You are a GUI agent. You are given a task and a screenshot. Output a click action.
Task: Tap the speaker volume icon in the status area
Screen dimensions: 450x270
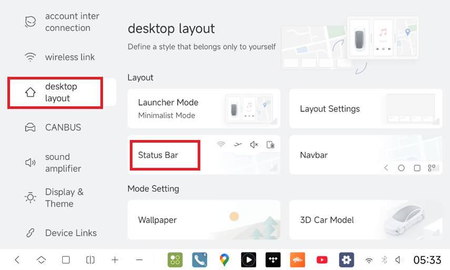click(x=398, y=260)
